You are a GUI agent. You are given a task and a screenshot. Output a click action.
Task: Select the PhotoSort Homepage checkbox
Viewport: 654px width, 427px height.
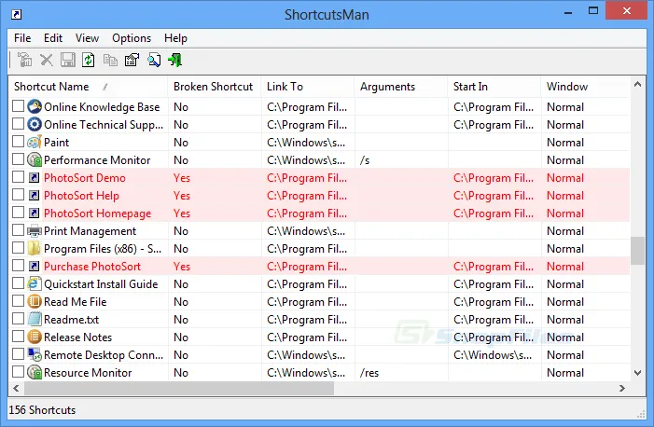[18, 213]
